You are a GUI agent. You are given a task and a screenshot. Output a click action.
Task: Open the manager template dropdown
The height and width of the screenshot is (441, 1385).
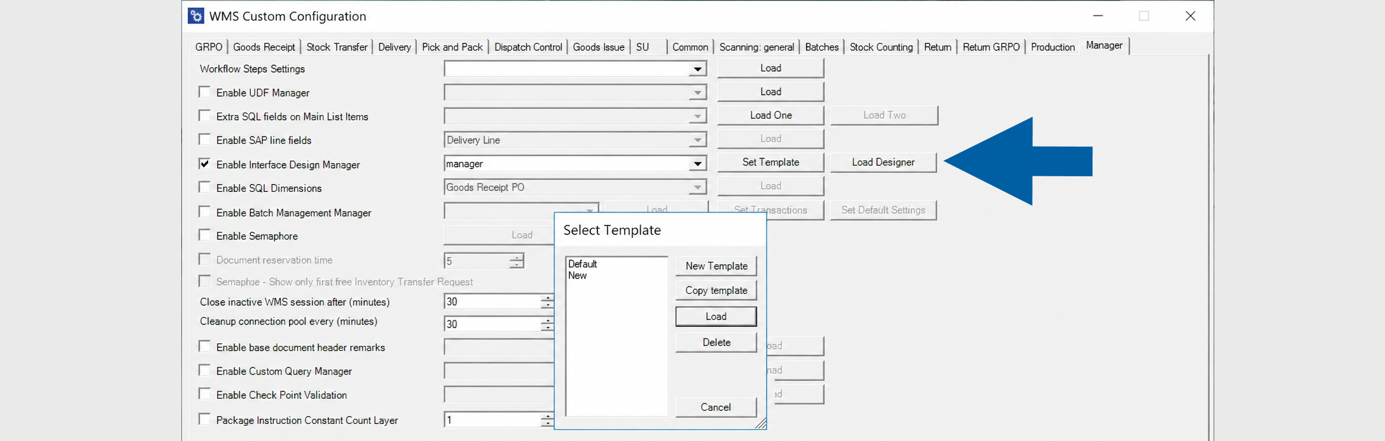coord(697,164)
